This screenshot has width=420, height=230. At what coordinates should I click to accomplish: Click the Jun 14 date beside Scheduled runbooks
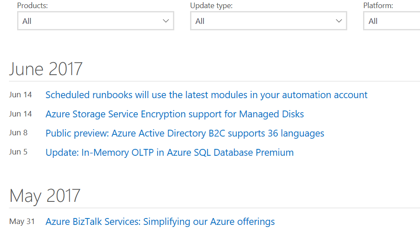21,95
